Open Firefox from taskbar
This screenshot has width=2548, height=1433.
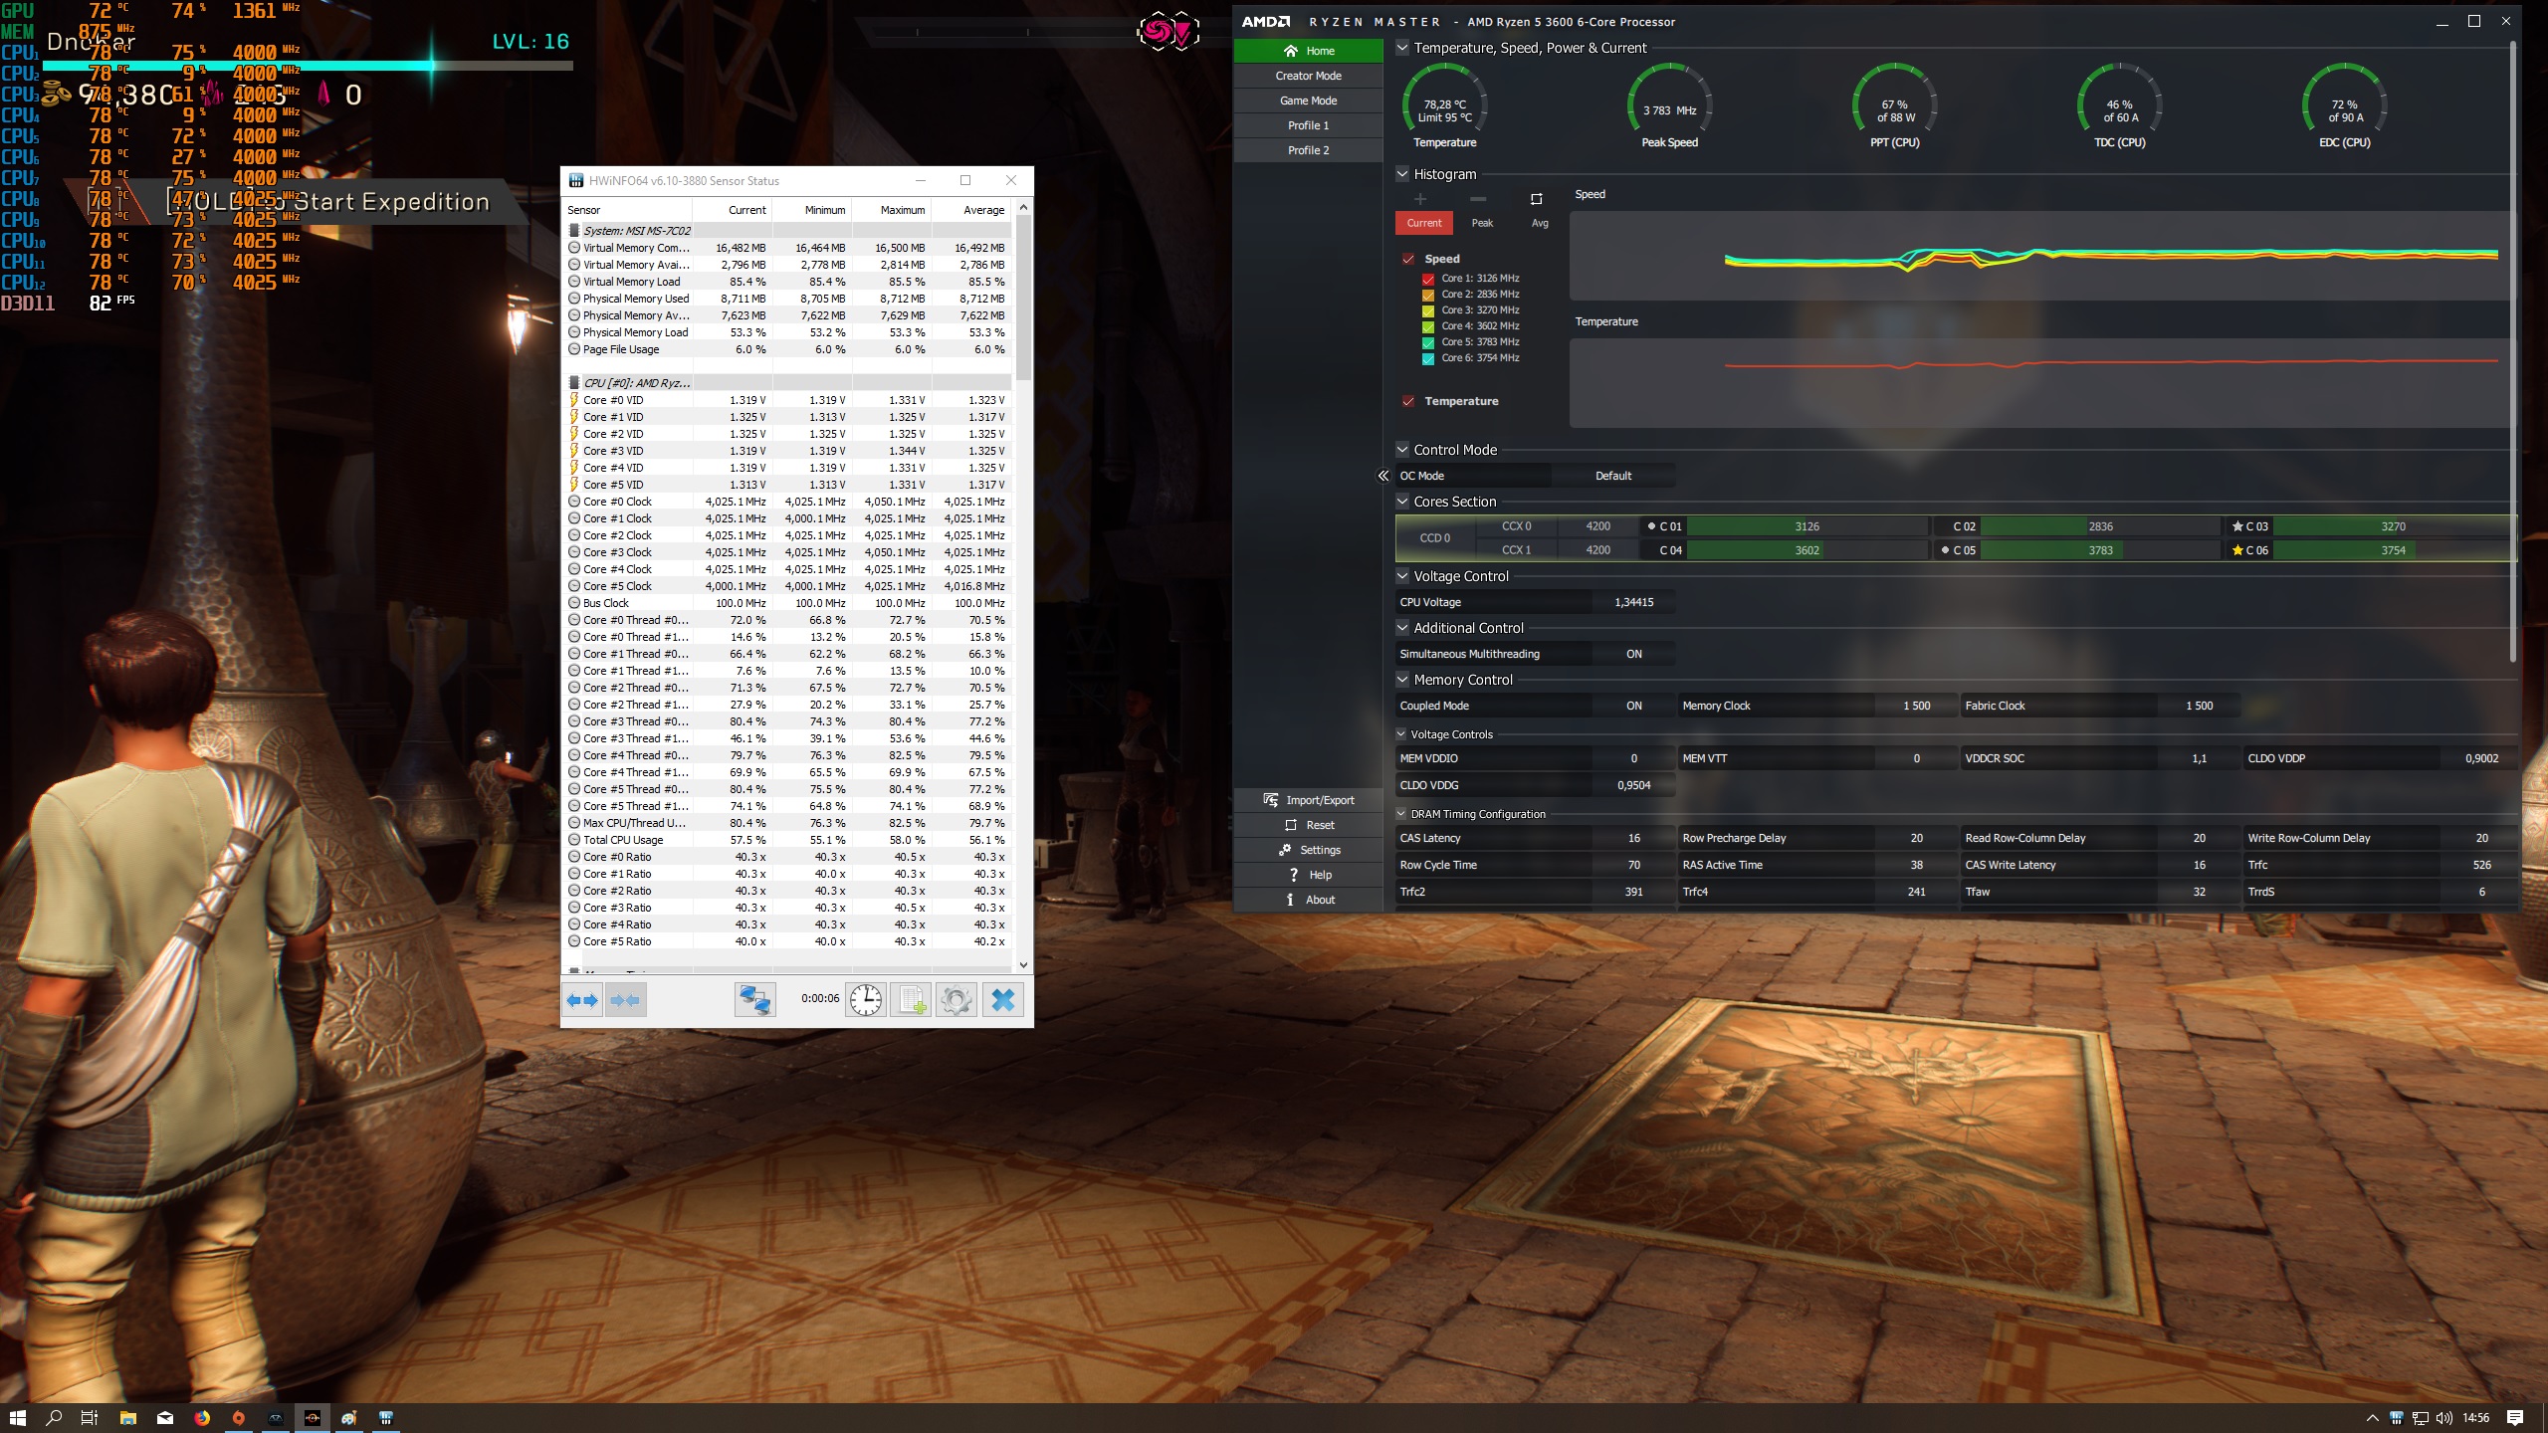(202, 1418)
